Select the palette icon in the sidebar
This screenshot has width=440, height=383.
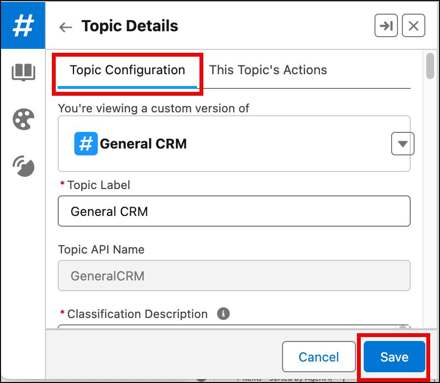23,119
